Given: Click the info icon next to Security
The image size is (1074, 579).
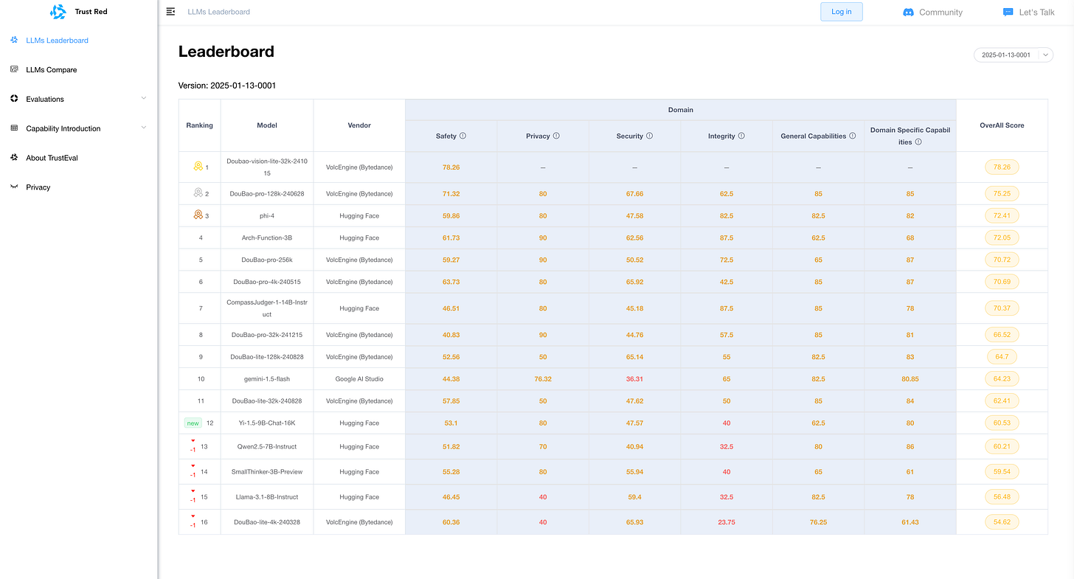Looking at the screenshot, I should point(651,136).
